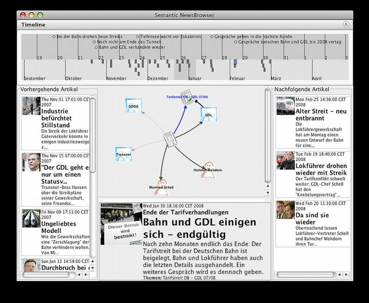Click the 'März' month label on timeline
The height and width of the screenshot is (303, 369).
point(276,78)
